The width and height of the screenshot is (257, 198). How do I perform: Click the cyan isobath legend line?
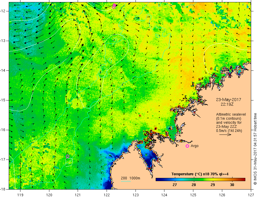126,181
